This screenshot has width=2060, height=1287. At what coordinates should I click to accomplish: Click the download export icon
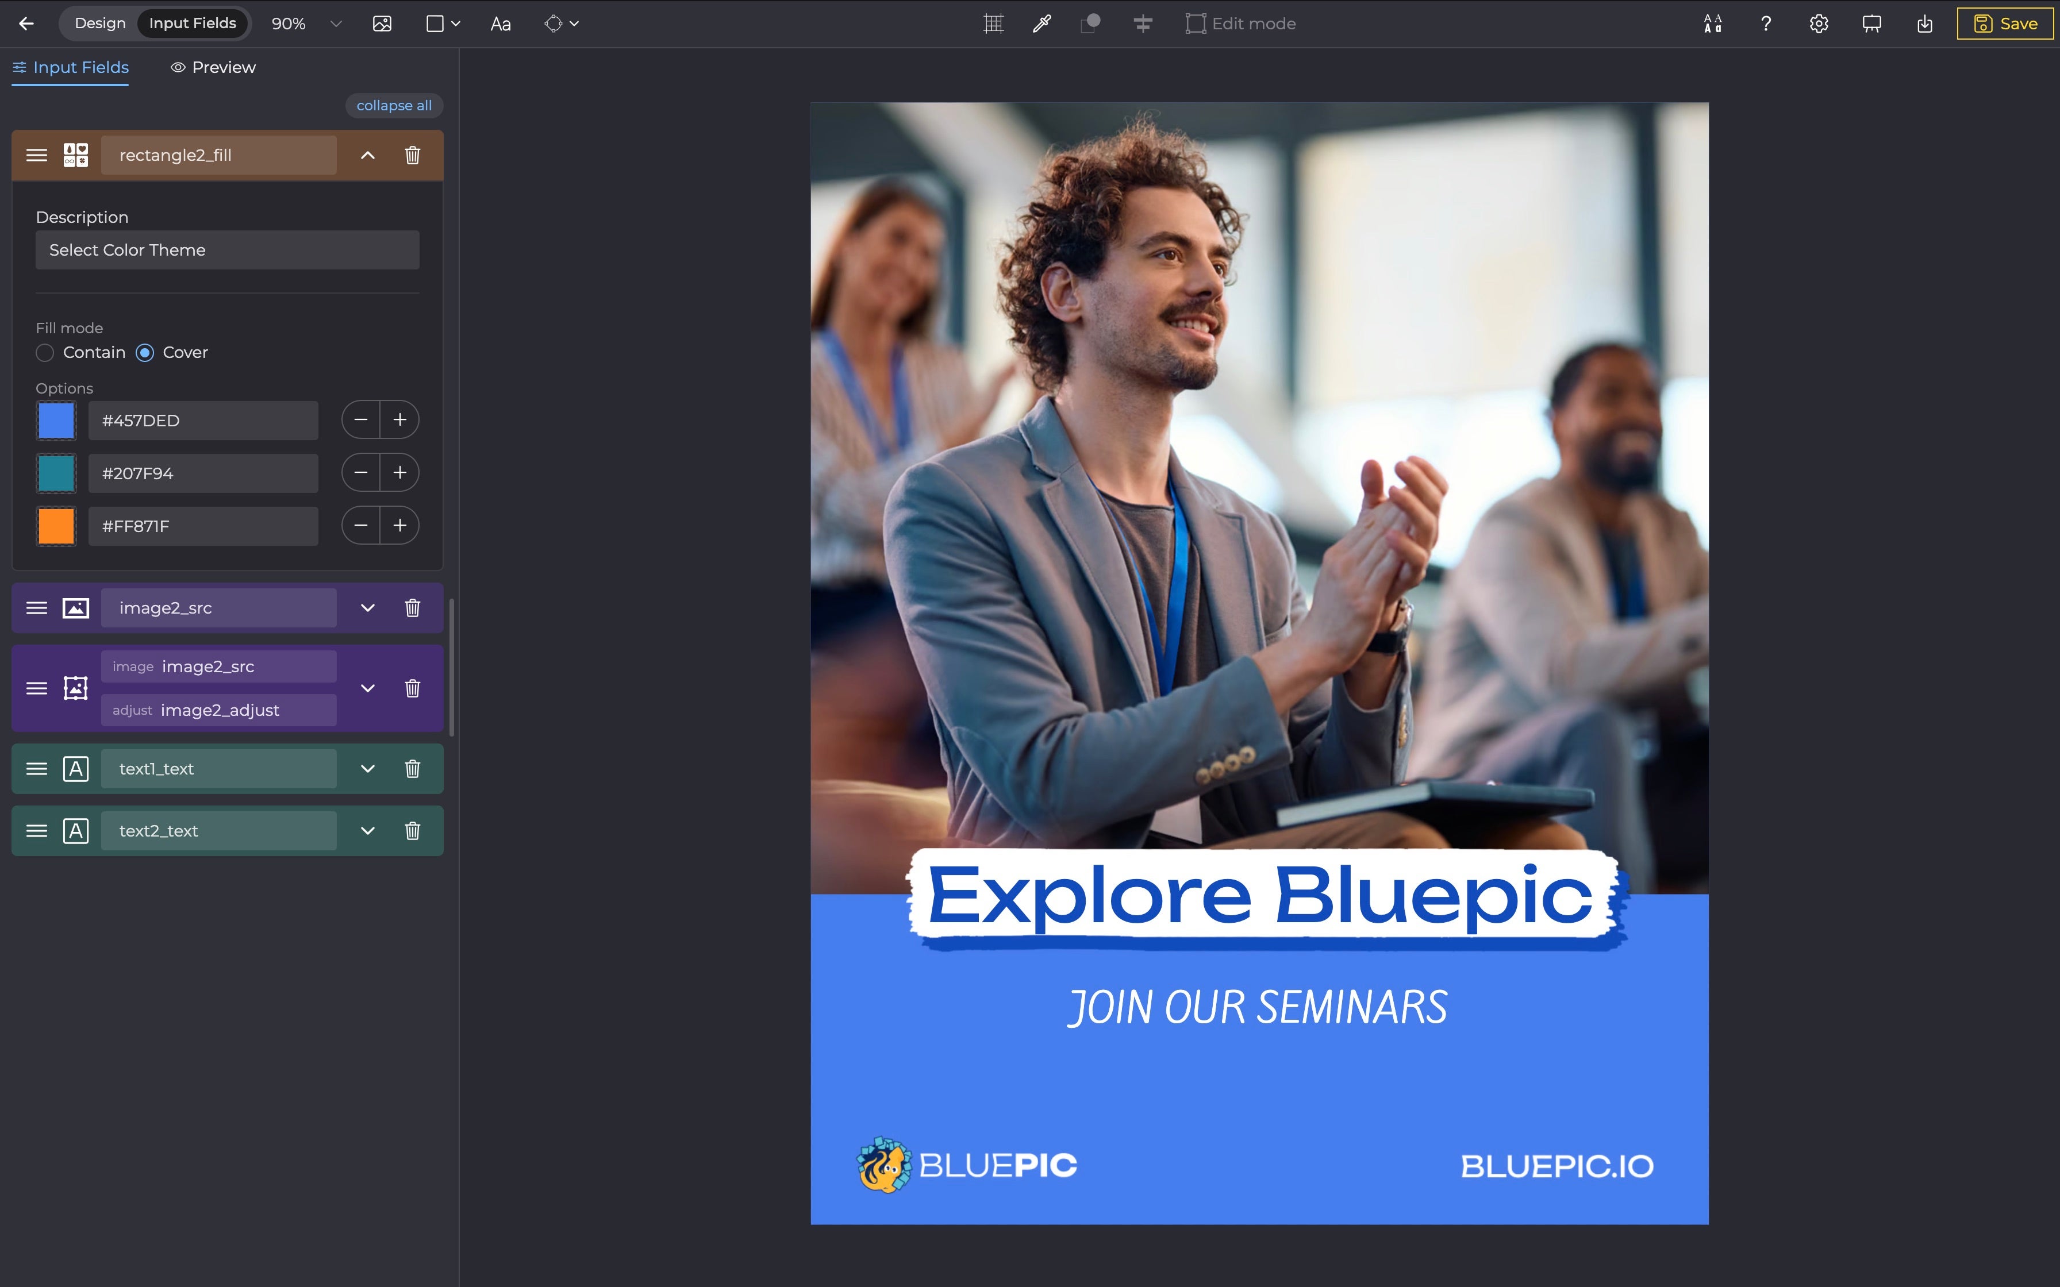coord(1924,24)
